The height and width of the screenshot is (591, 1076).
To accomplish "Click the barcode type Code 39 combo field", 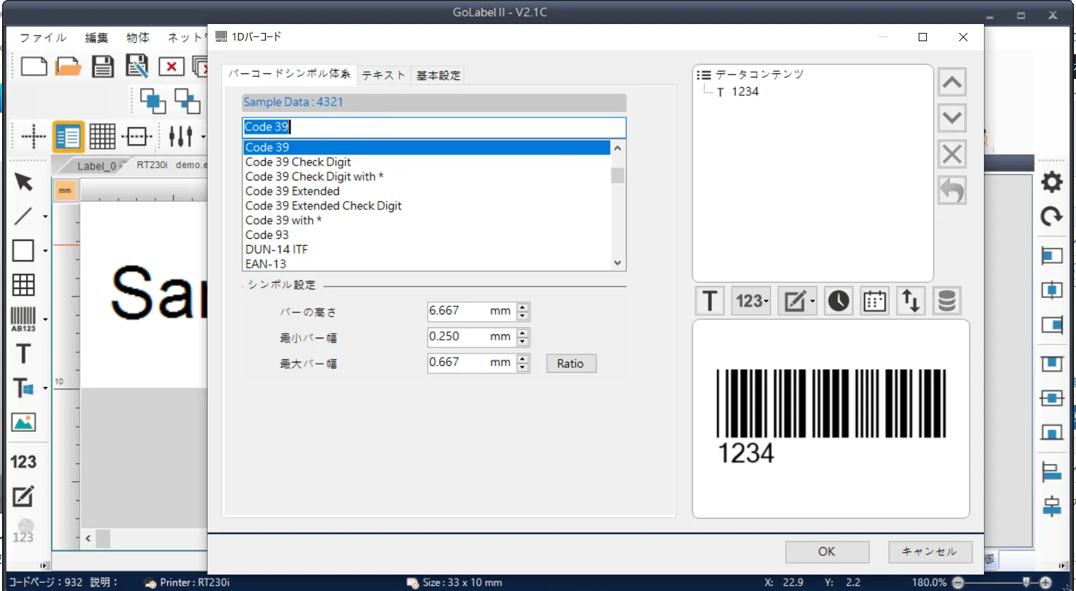I will [434, 127].
